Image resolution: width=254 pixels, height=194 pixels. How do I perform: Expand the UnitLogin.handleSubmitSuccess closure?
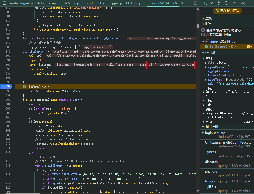click(204, 92)
